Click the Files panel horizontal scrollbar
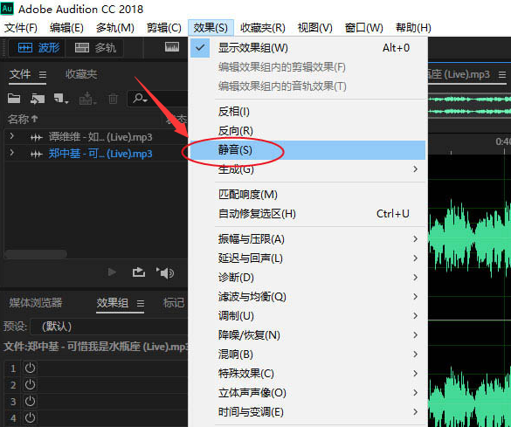Viewport: 511px width, 427px height. pos(36,254)
